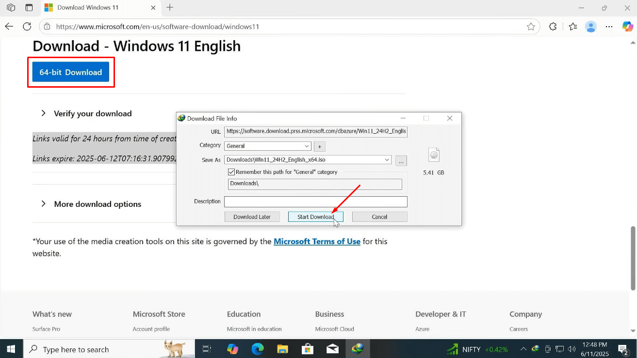Open Copilot from the Edge toolbar
This screenshot has width=637, height=358.
[x=627, y=27]
